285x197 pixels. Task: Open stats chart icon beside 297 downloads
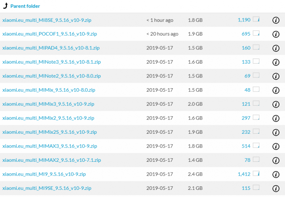(256, 117)
